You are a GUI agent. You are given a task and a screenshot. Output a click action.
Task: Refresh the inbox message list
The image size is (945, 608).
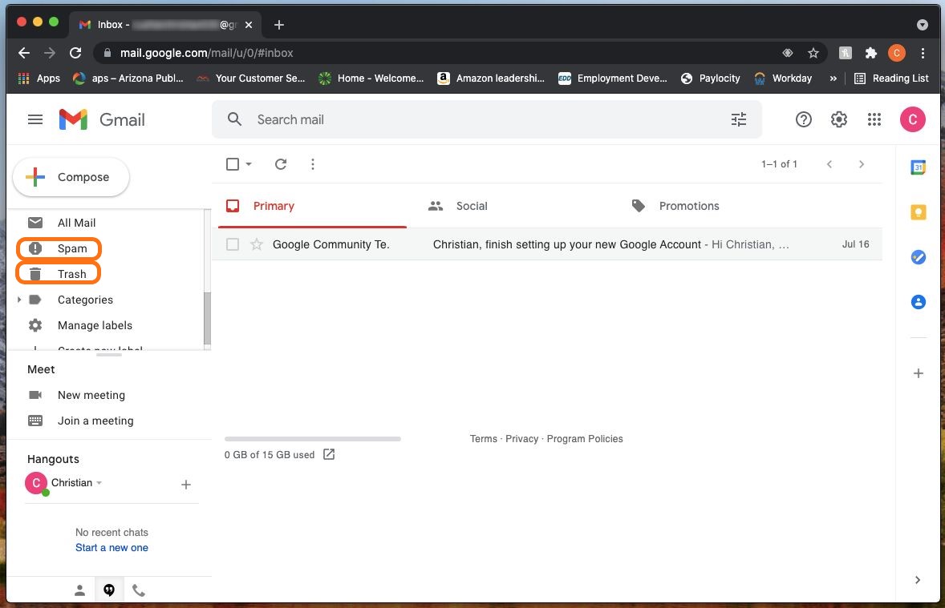point(281,163)
